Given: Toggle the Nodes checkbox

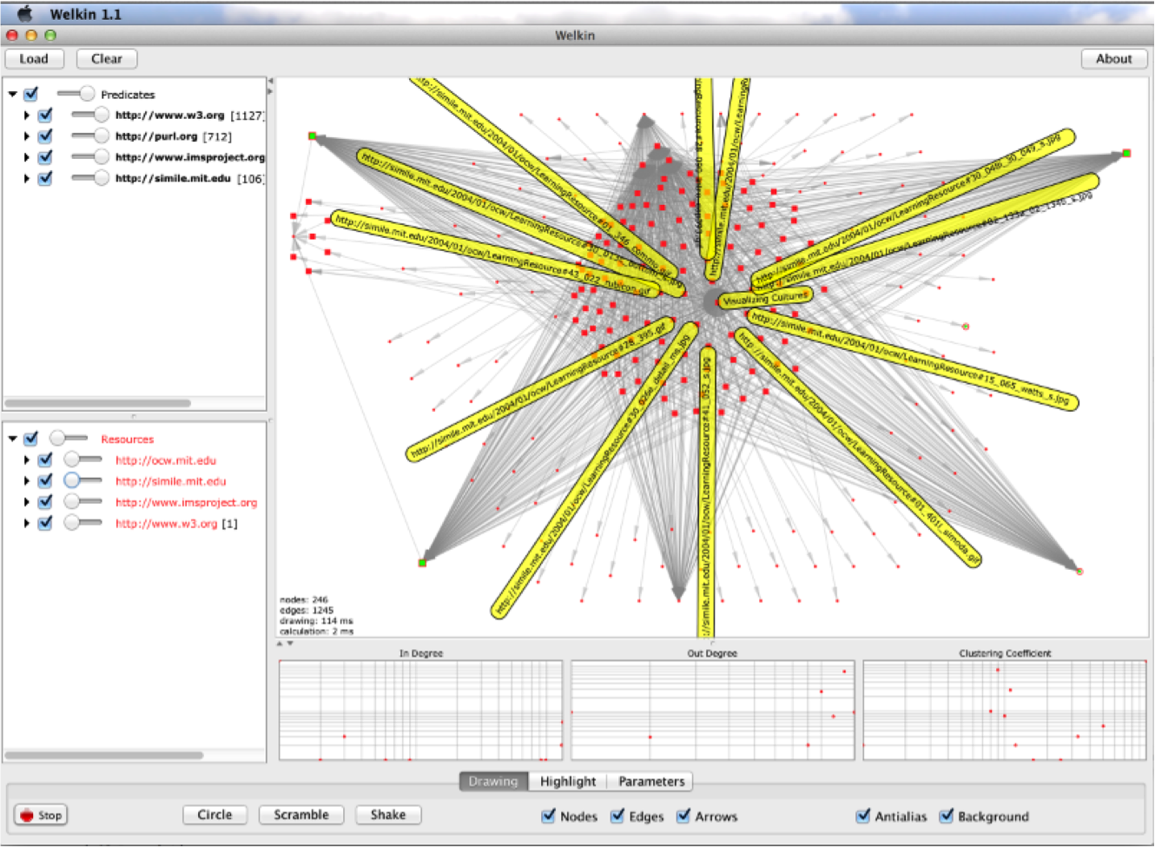Looking at the screenshot, I should coord(549,816).
